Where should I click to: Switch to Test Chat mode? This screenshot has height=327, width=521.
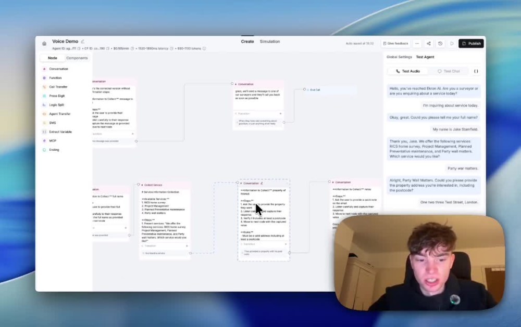coord(449,71)
